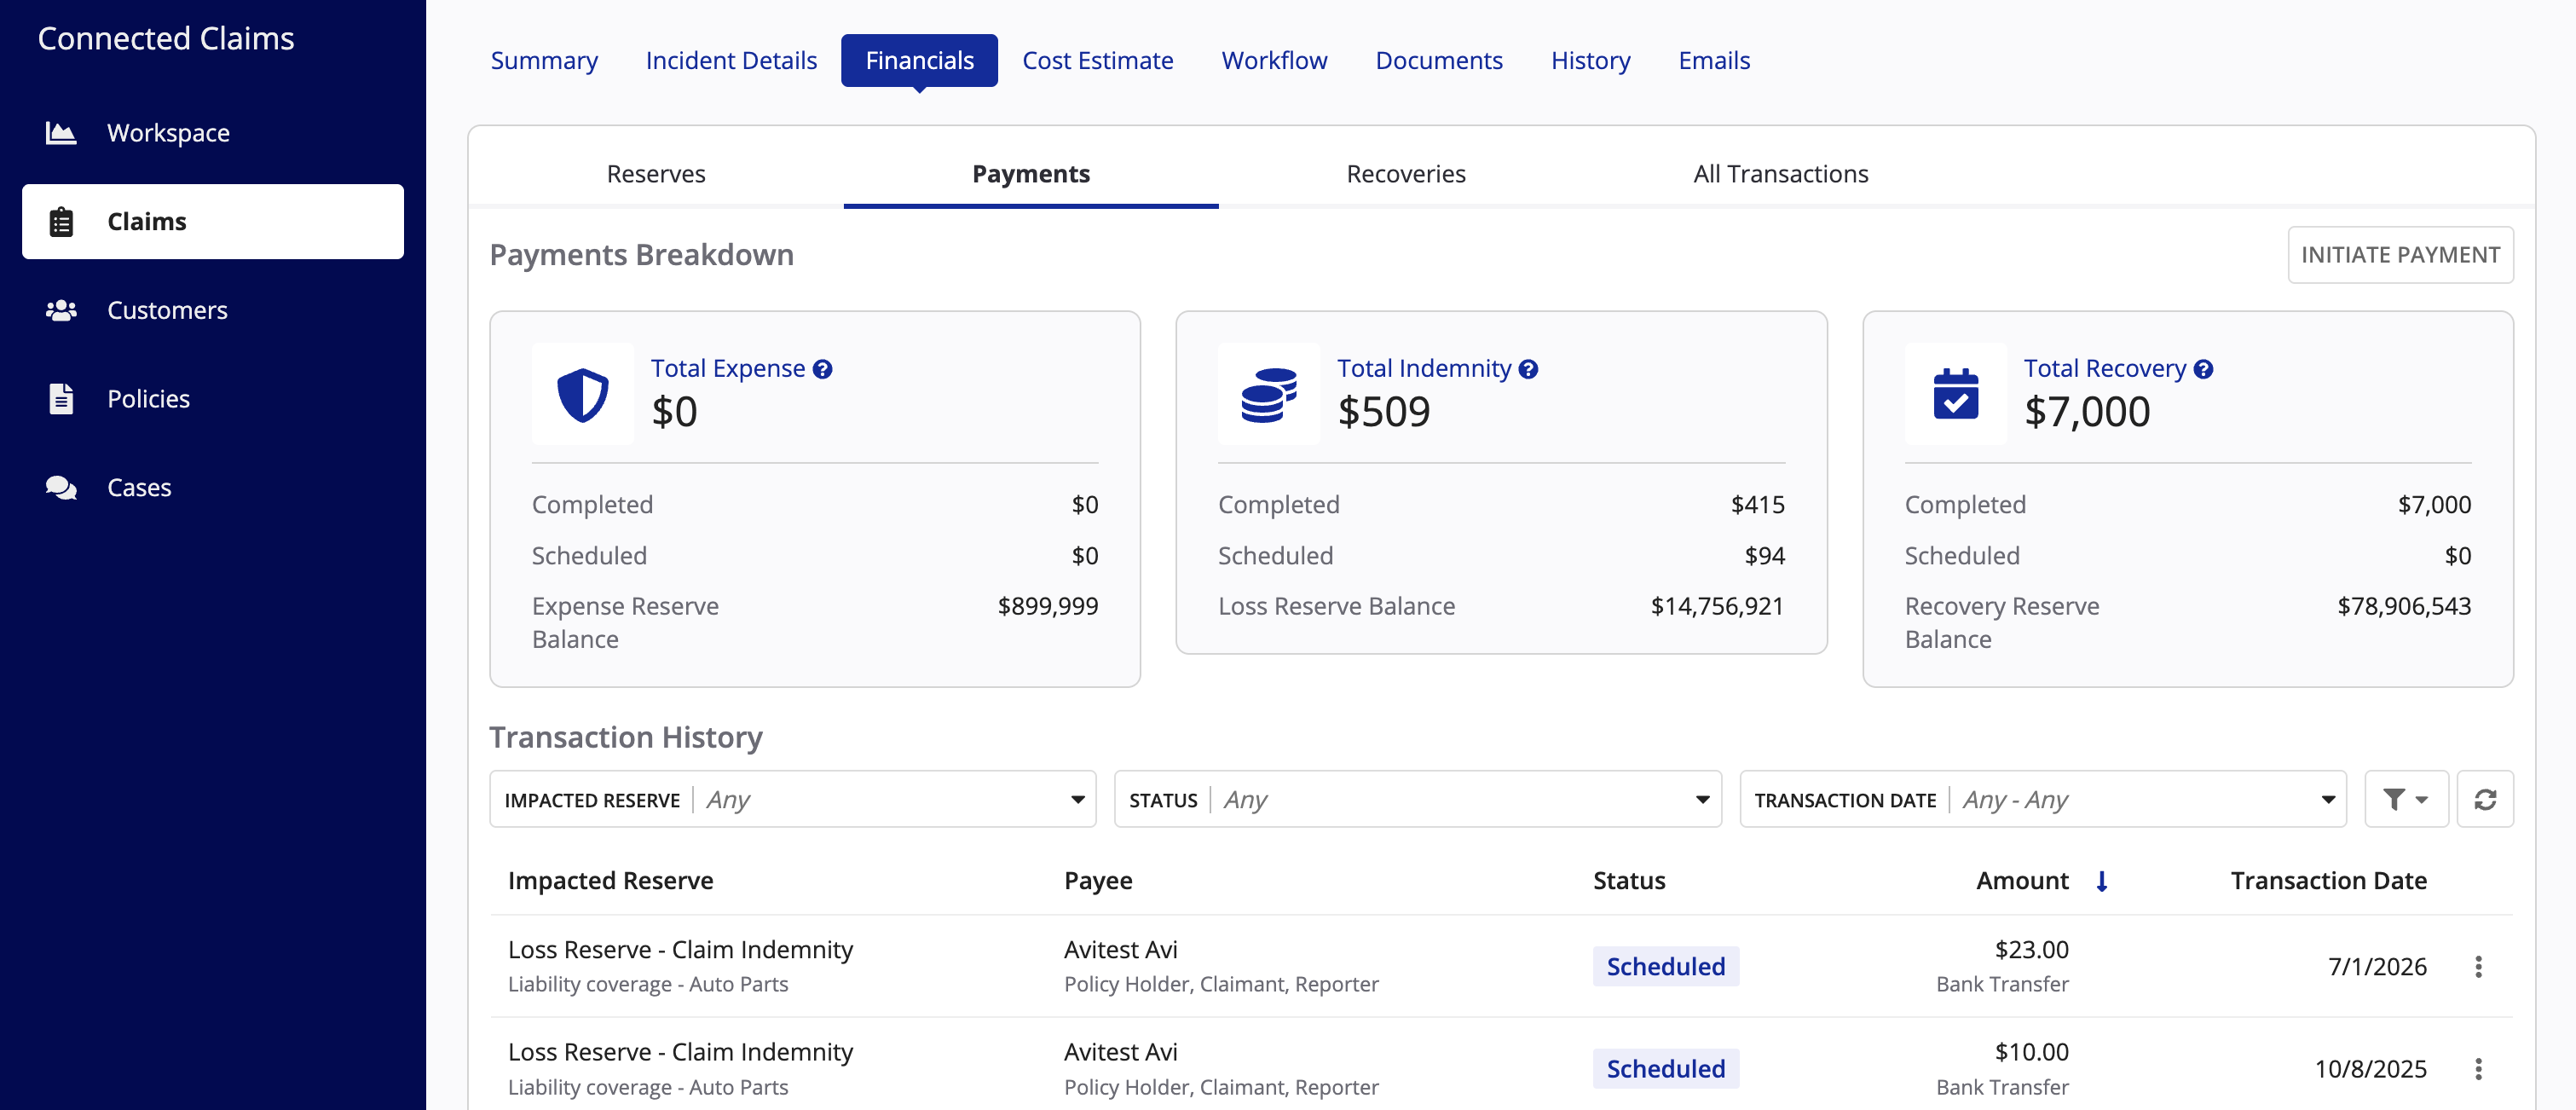This screenshot has height=1110, width=2576.
Task: Click the $899,999 Expense Reserve Balance value
Action: click(x=1048, y=606)
